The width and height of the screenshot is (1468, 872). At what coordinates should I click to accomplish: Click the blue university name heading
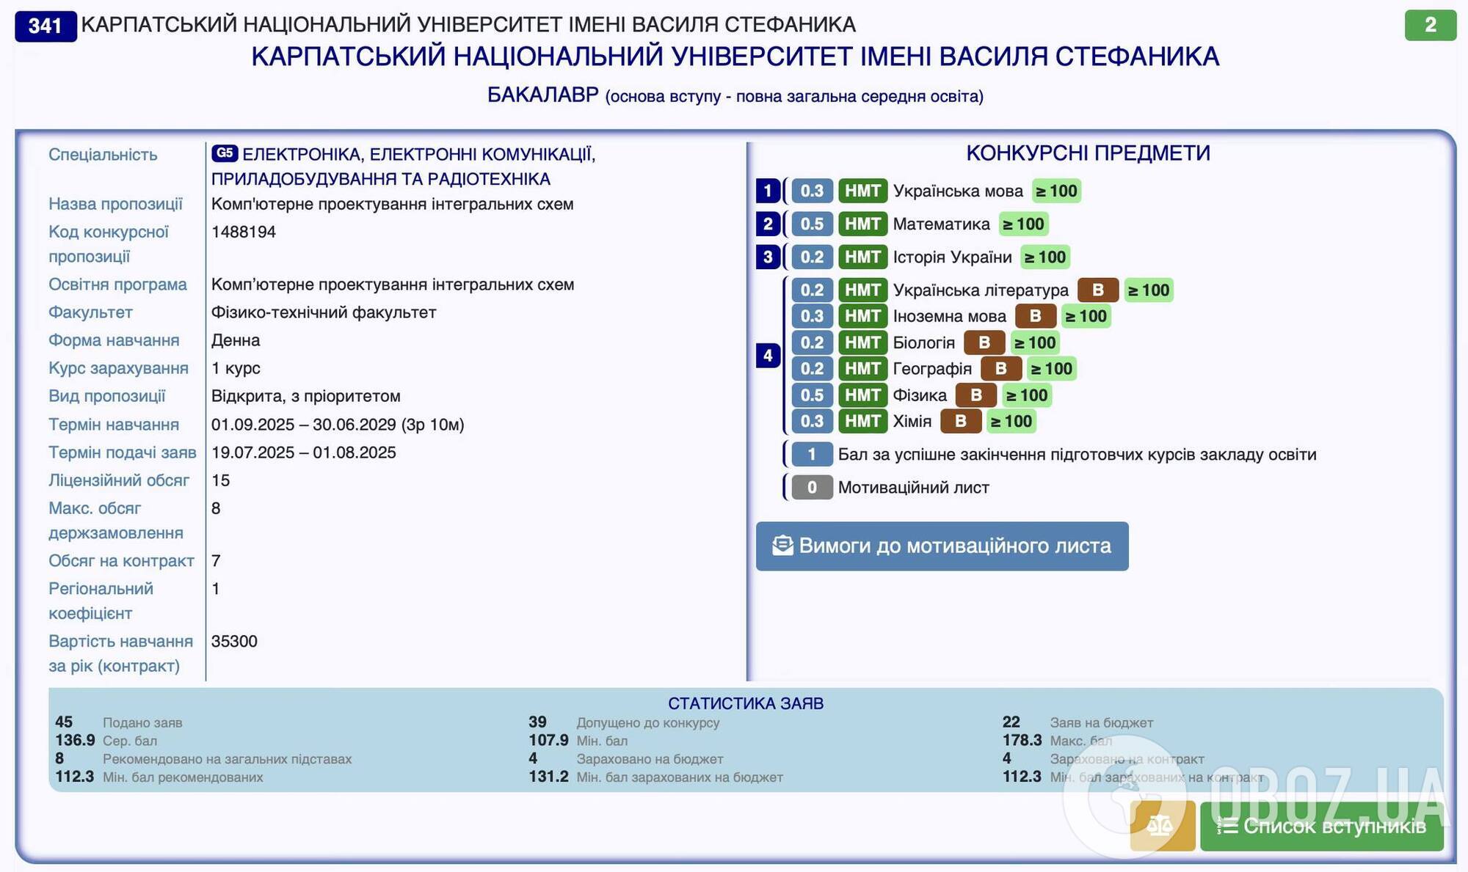tap(735, 56)
